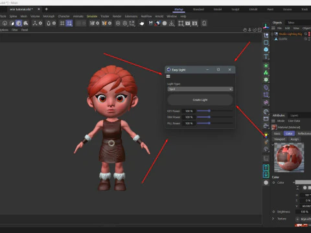The image size is (311, 233).
Task: Open the gear settings beside the magnet snap icon
Action: point(54,23)
